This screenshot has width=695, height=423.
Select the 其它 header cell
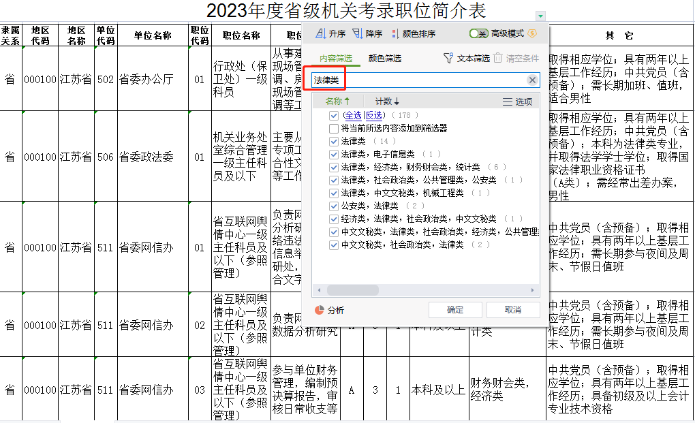pos(619,35)
